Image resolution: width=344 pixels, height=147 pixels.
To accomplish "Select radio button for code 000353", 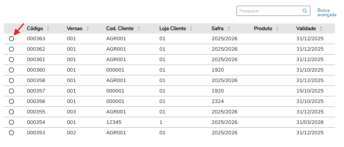I will [11, 133].
